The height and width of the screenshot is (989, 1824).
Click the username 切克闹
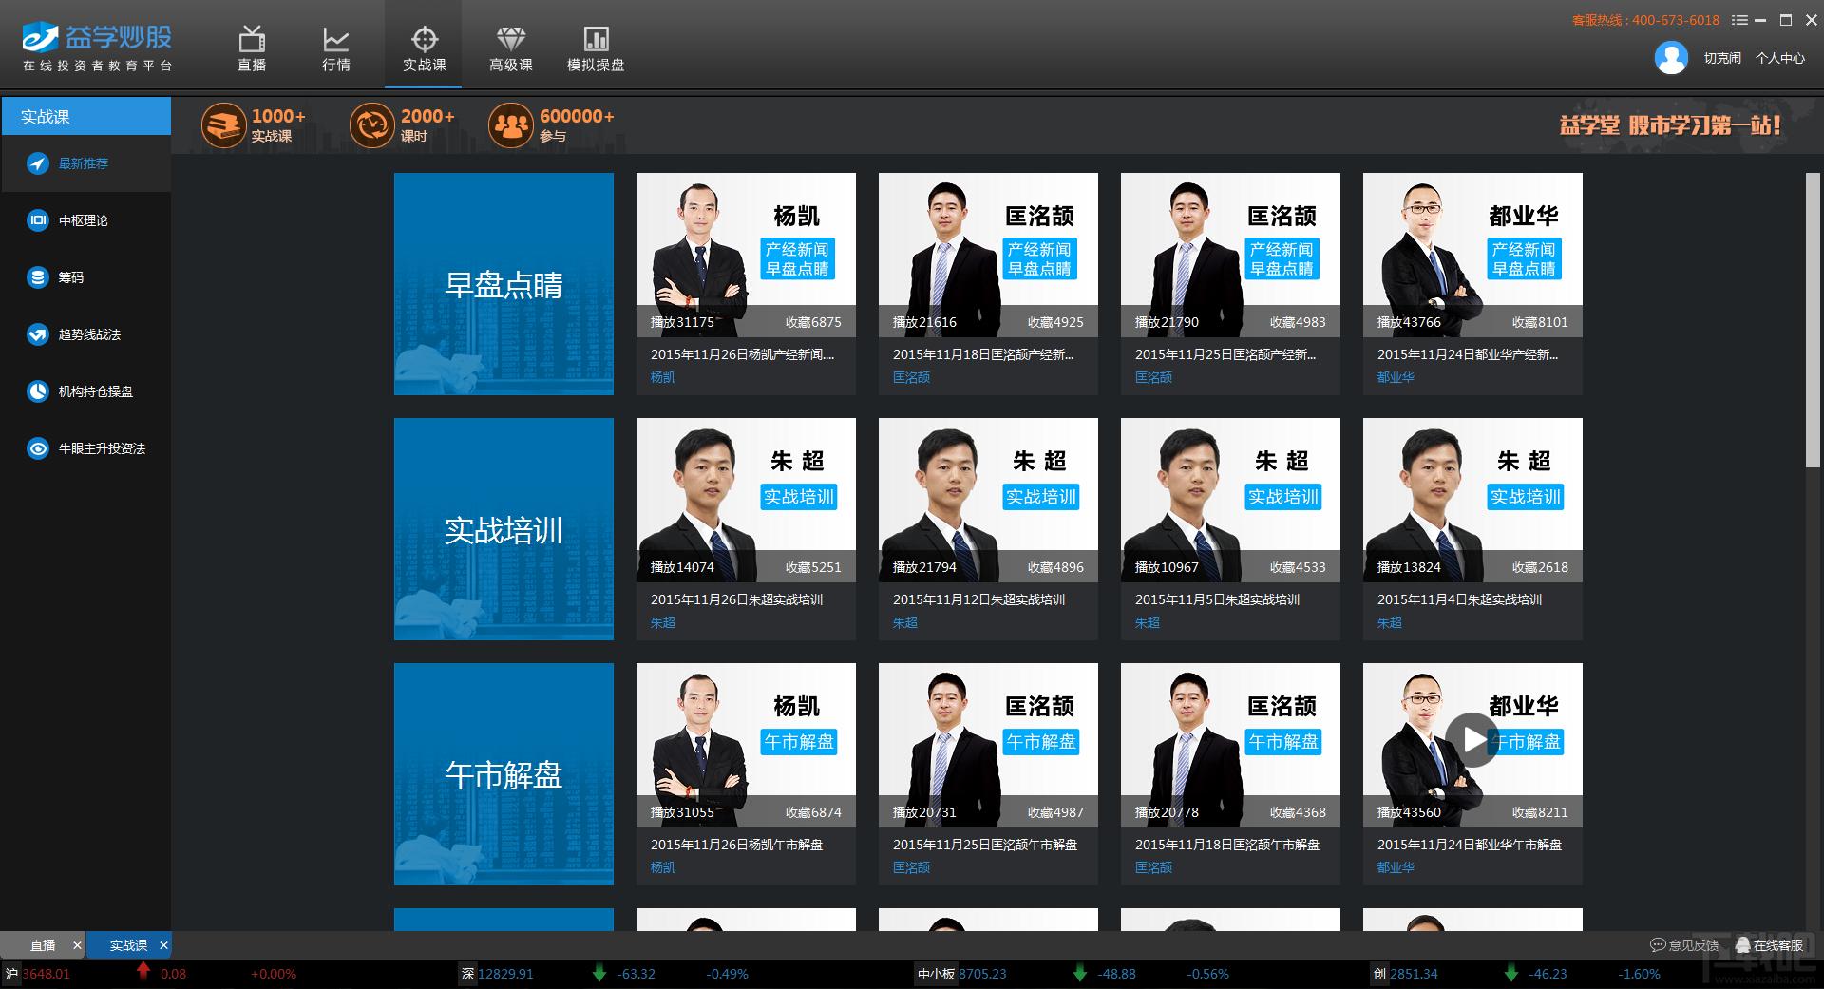1722,58
